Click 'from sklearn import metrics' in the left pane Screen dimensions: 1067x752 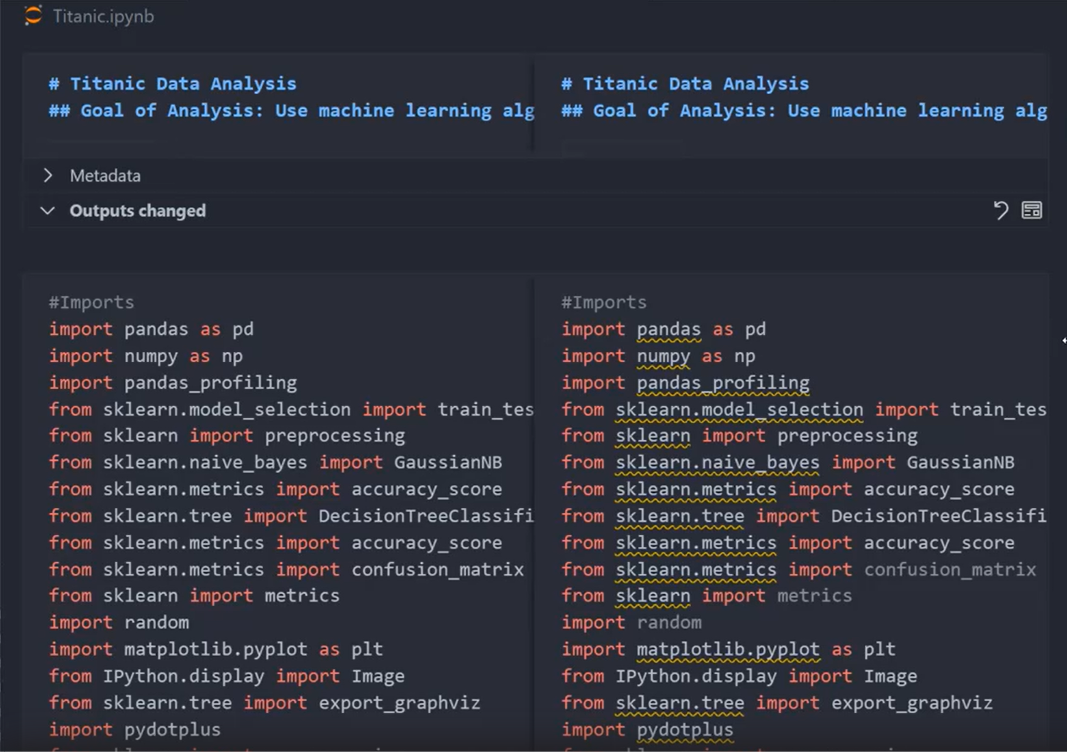coord(194,596)
